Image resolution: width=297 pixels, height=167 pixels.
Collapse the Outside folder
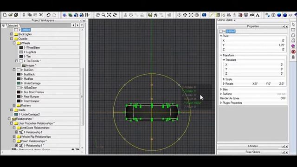[x=12, y=39]
